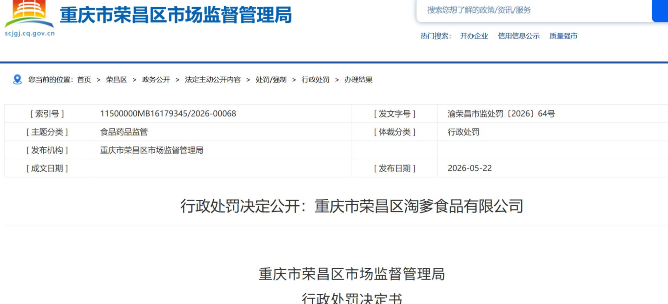The width and height of the screenshot is (668, 304).
Task: Open 法定主动公开内容 breadcrumb link
Action: tap(213, 80)
